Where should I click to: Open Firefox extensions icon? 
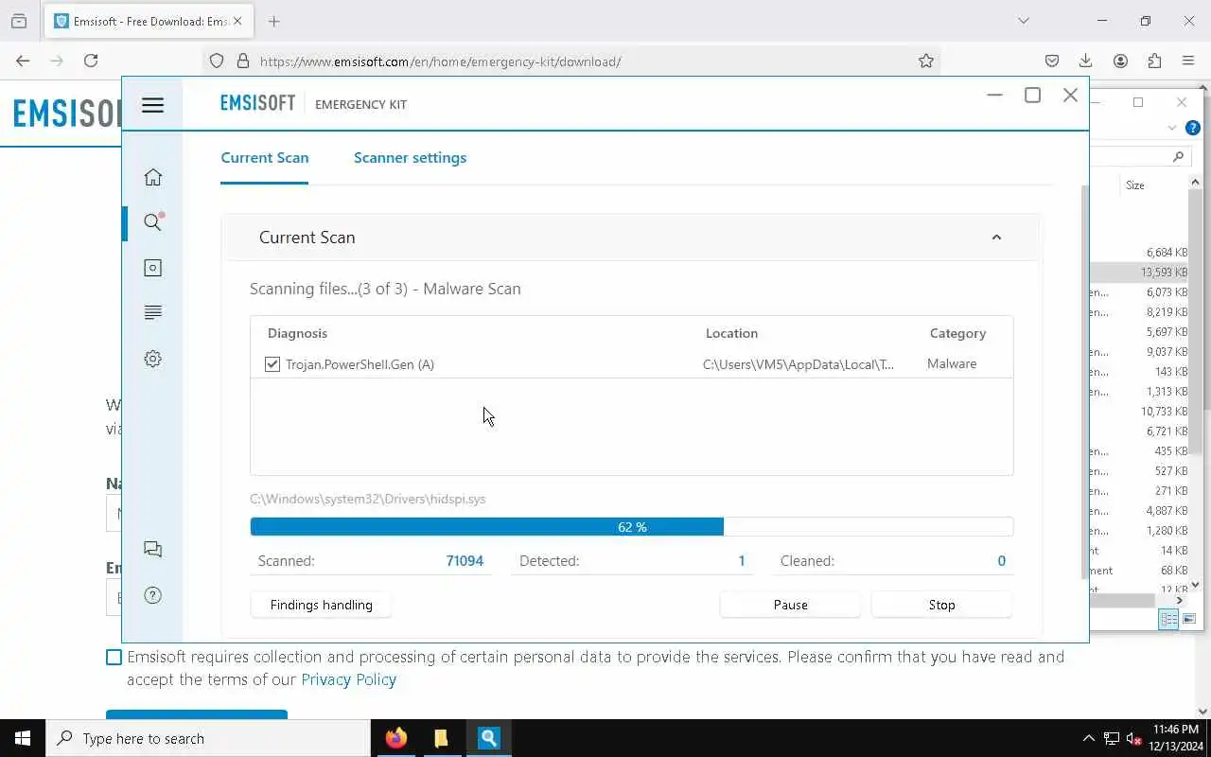click(x=1154, y=61)
